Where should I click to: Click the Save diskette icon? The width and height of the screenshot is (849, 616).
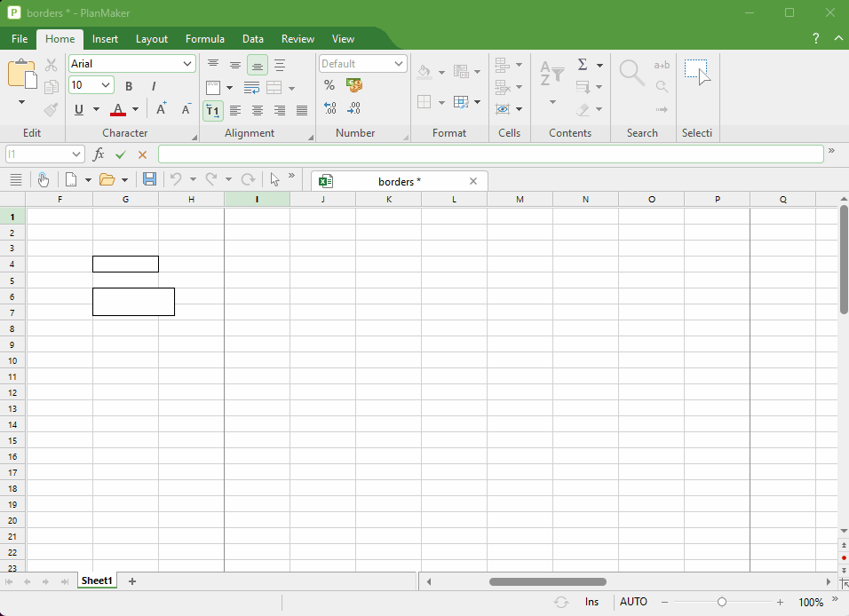pos(149,179)
